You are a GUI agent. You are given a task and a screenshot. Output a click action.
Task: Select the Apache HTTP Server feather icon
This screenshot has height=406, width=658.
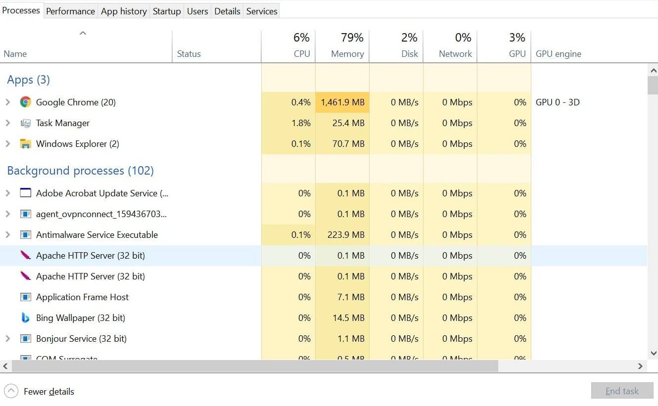(x=25, y=256)
